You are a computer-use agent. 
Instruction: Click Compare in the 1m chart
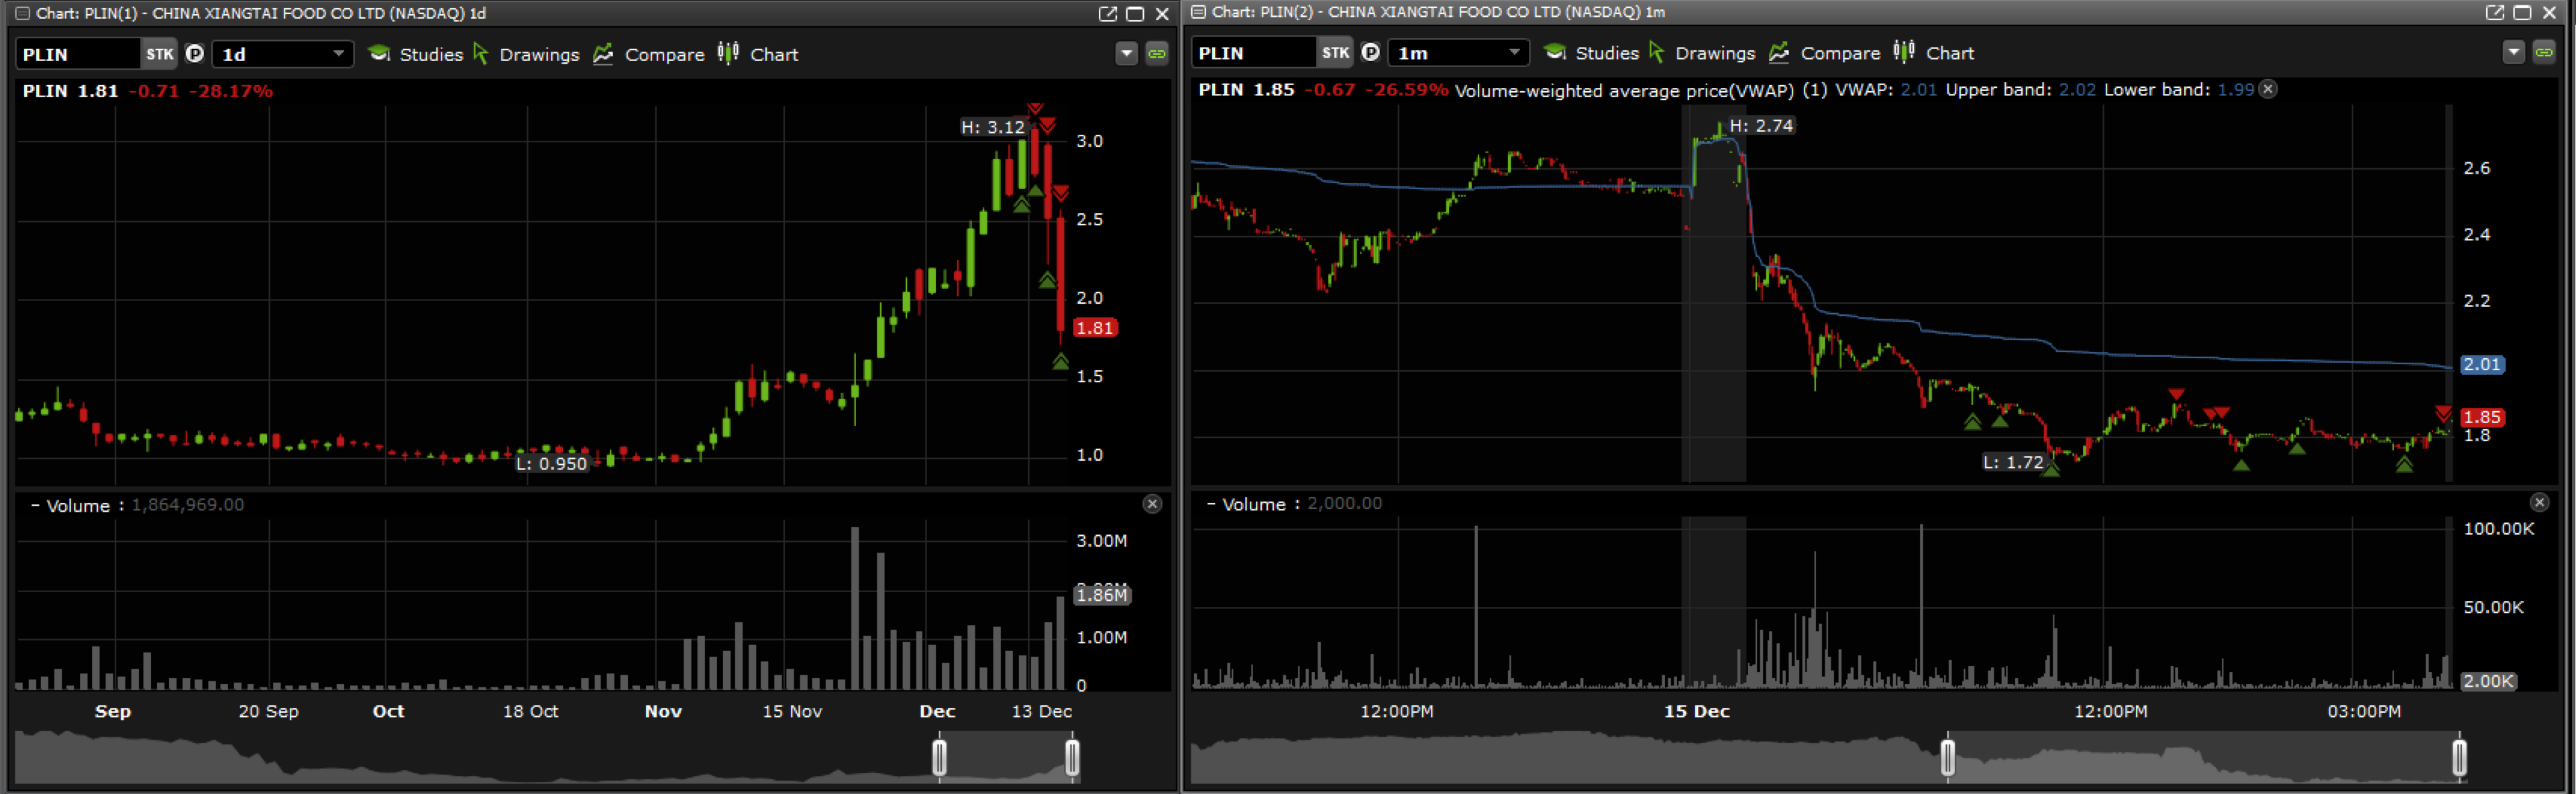(x=1825, y=53)
